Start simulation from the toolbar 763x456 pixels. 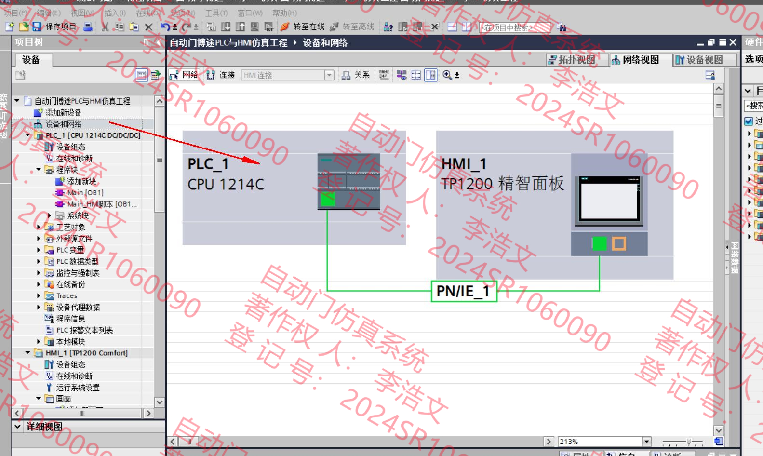[x=254, y=27]
